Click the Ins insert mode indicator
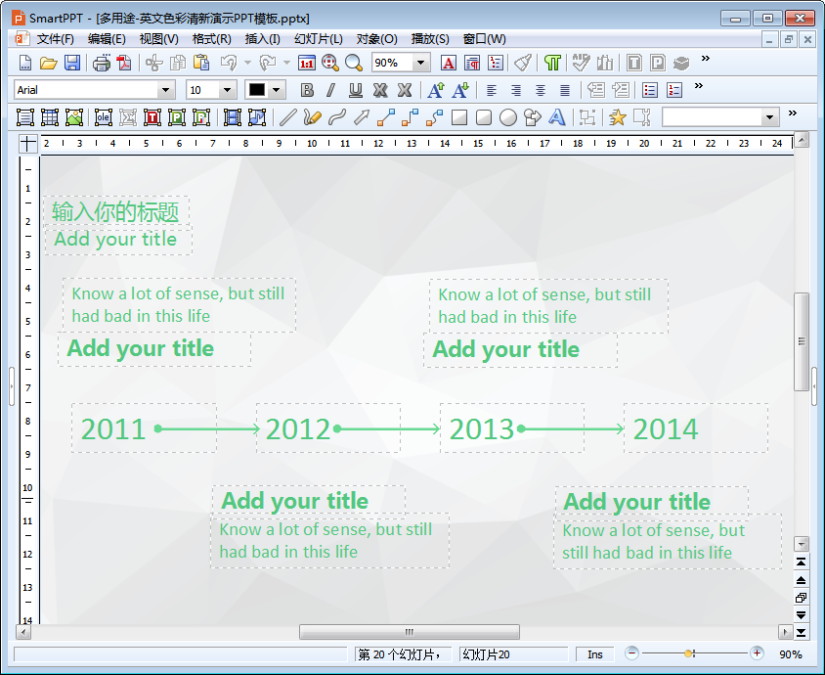Image resolution: width=825 pixels, height=675 pixels. click(595, 654)
